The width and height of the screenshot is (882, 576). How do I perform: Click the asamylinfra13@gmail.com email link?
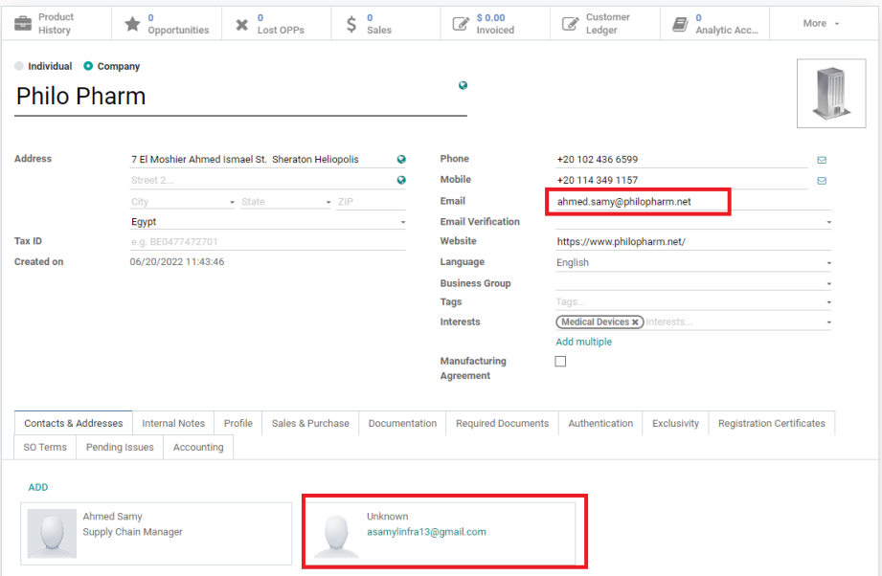[x=426, y=532]
